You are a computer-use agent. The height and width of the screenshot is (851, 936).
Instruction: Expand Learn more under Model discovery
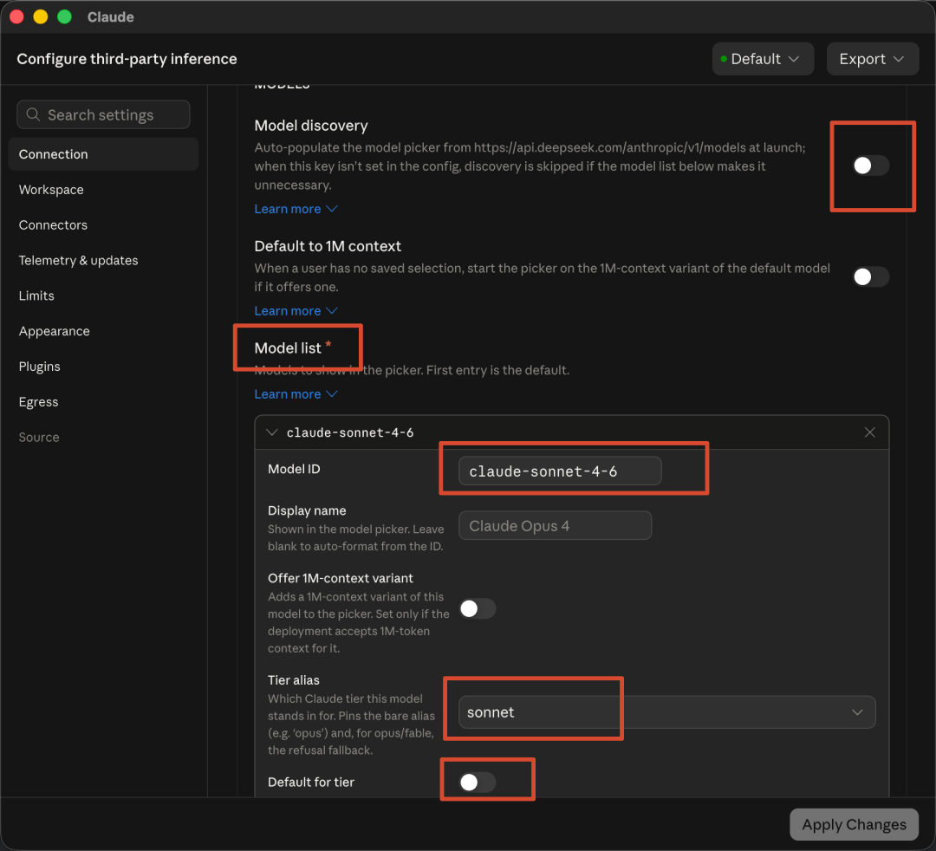296,209
